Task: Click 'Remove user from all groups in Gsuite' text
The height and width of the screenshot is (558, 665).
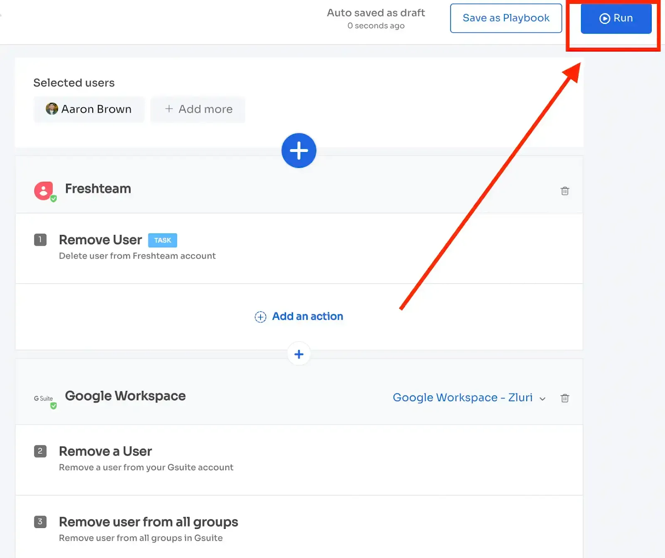Action: click(140, 538)
